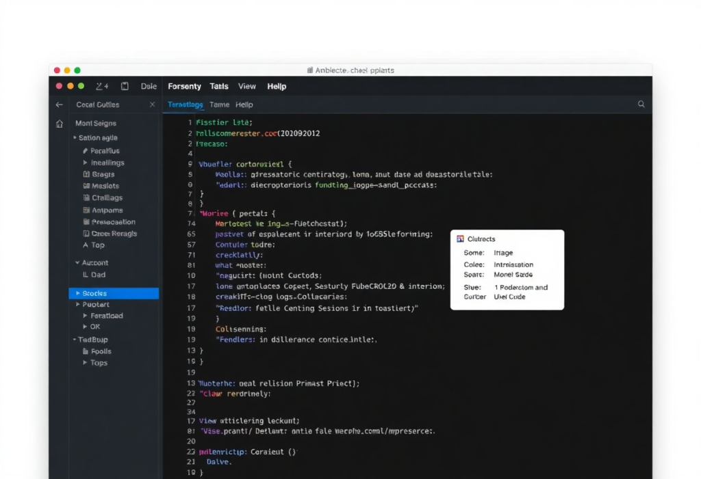
Task: Click the clipboard icon in the title bar
Action: point(125,86)
